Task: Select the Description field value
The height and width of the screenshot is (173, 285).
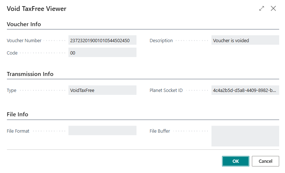Action: click(x=245, y=40)
